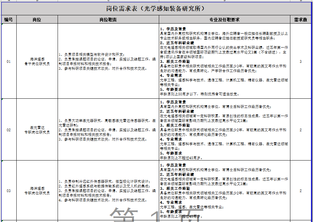Screen dimensions: 313x222
Task: Select the duties cell mentioning 非制冷远红外传感器
Action: click(109, 190)
